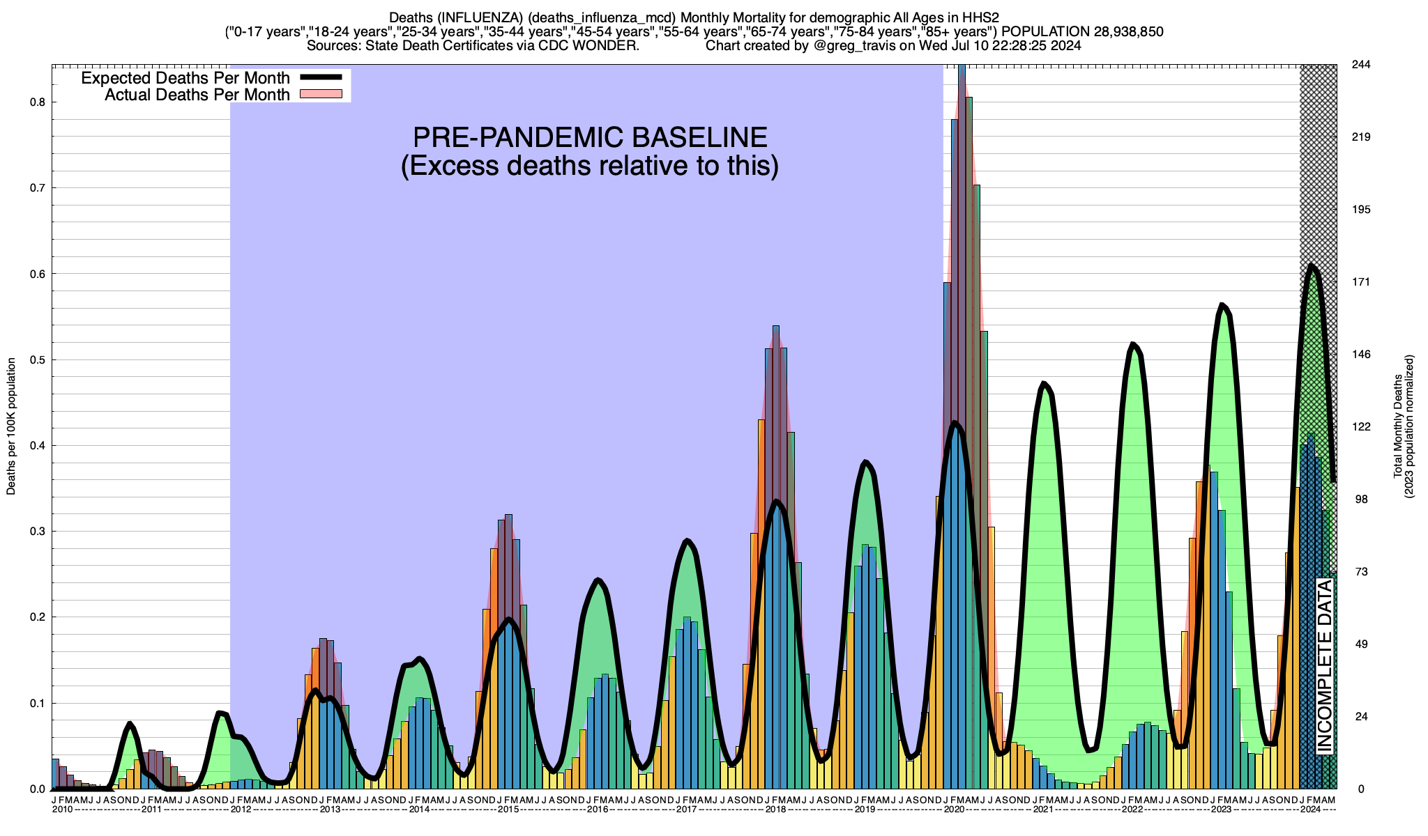Click the 2018 expected-deaths curve peak
Screen dimensions: 1428x836
click(x=776, y=501)
